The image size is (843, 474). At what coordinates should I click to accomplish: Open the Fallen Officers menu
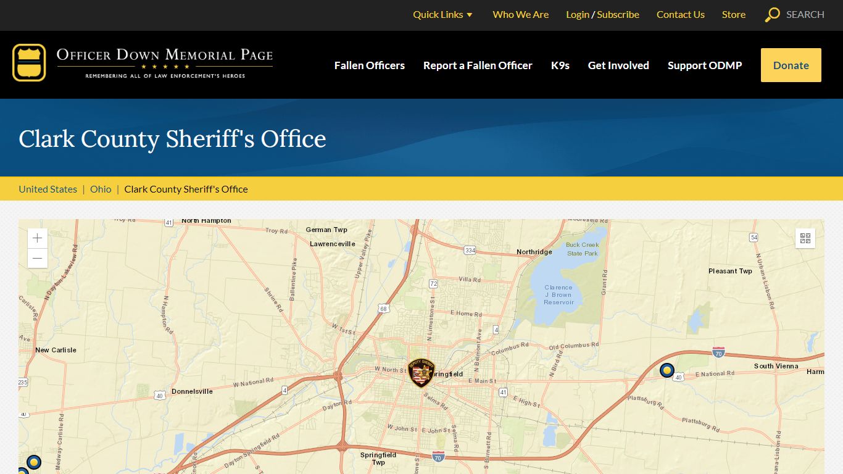[x=370, y=65]
